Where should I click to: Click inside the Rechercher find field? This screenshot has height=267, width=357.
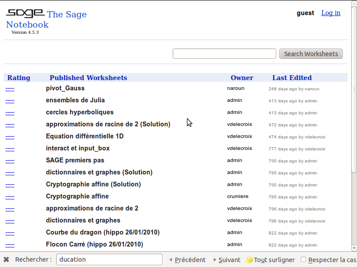[109, 259]
